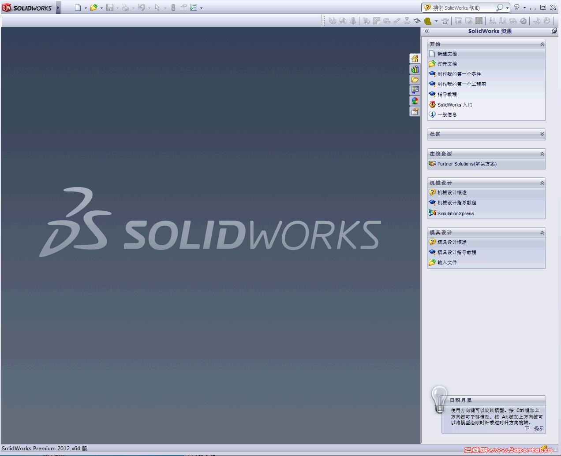Click the Options checklist icon in the toolbar
Screen dimensions: 561x456
pyautogui.click(x=194, y=7)
